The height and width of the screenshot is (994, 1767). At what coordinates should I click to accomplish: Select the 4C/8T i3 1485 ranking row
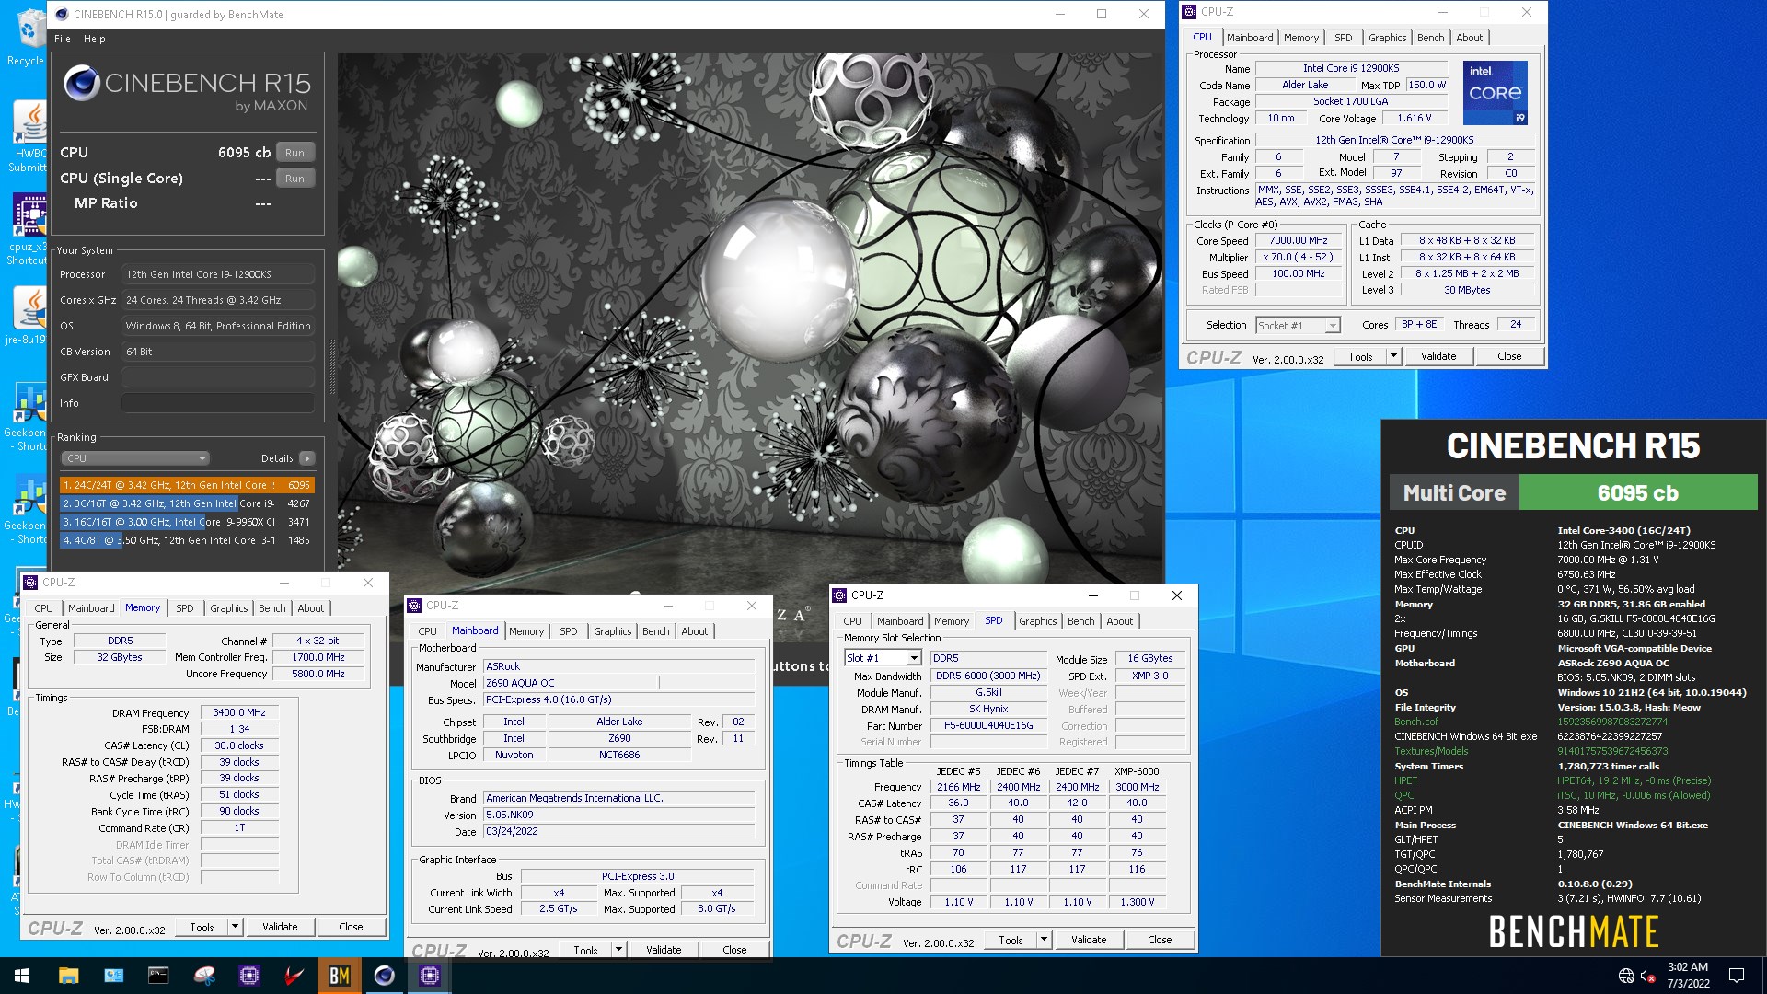pyautogui.click(x=187, y=540)
